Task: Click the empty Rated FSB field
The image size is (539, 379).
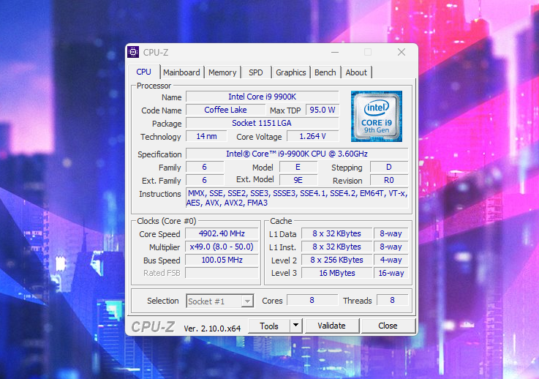Action: (222, 273)
